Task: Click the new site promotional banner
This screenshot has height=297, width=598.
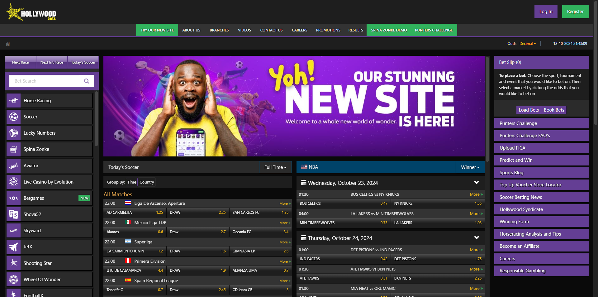Action: pos(294,106)
